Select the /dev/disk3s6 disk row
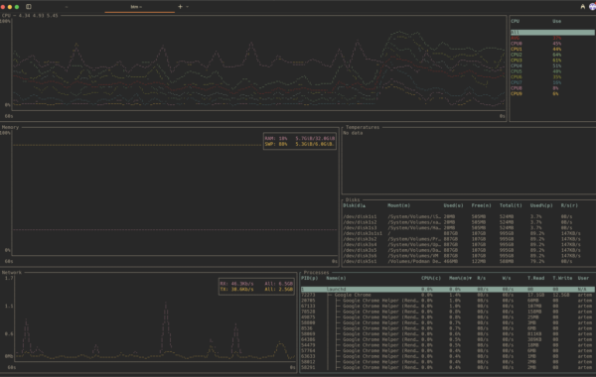 [468, 256]
